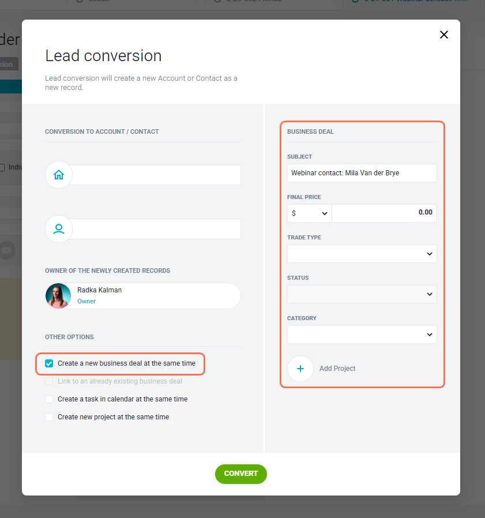The image size is (485, 518).
Task: Click the account name input field
Action: [x=155, y=175]
